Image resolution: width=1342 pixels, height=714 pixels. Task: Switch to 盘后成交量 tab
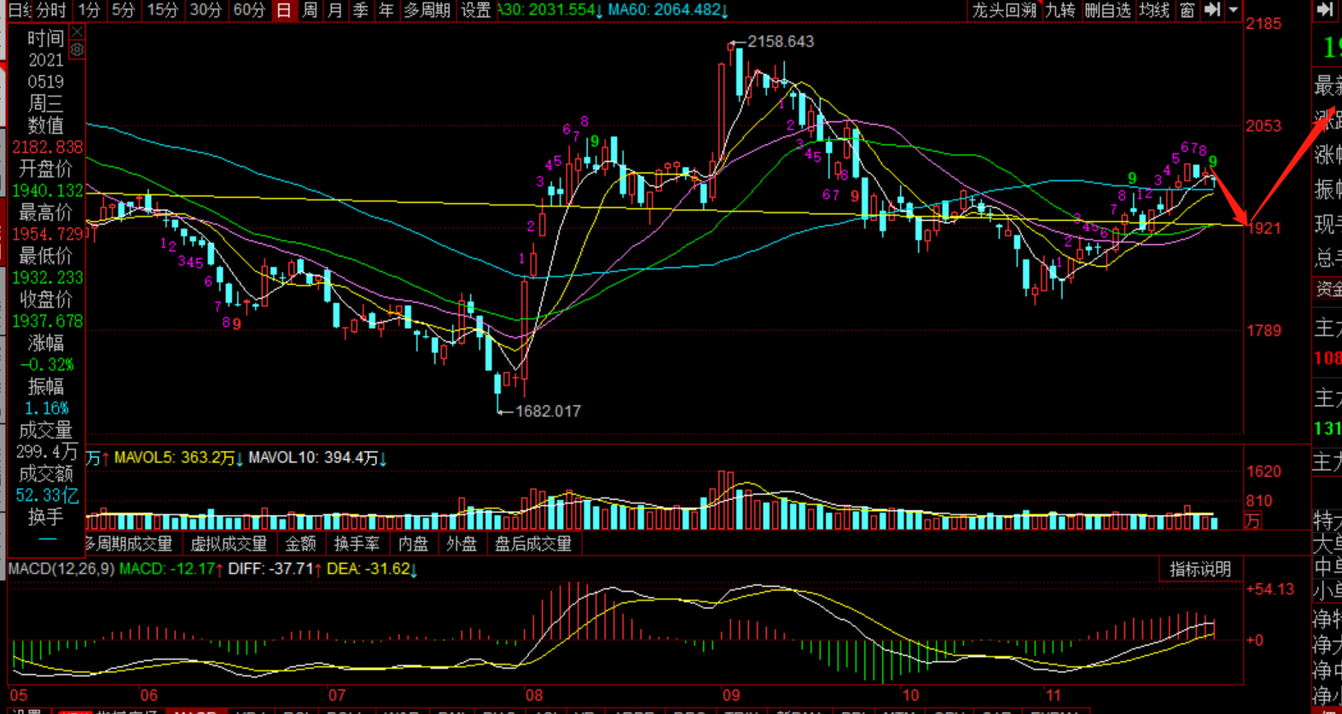pyautogui.click(x=533, y=543)
